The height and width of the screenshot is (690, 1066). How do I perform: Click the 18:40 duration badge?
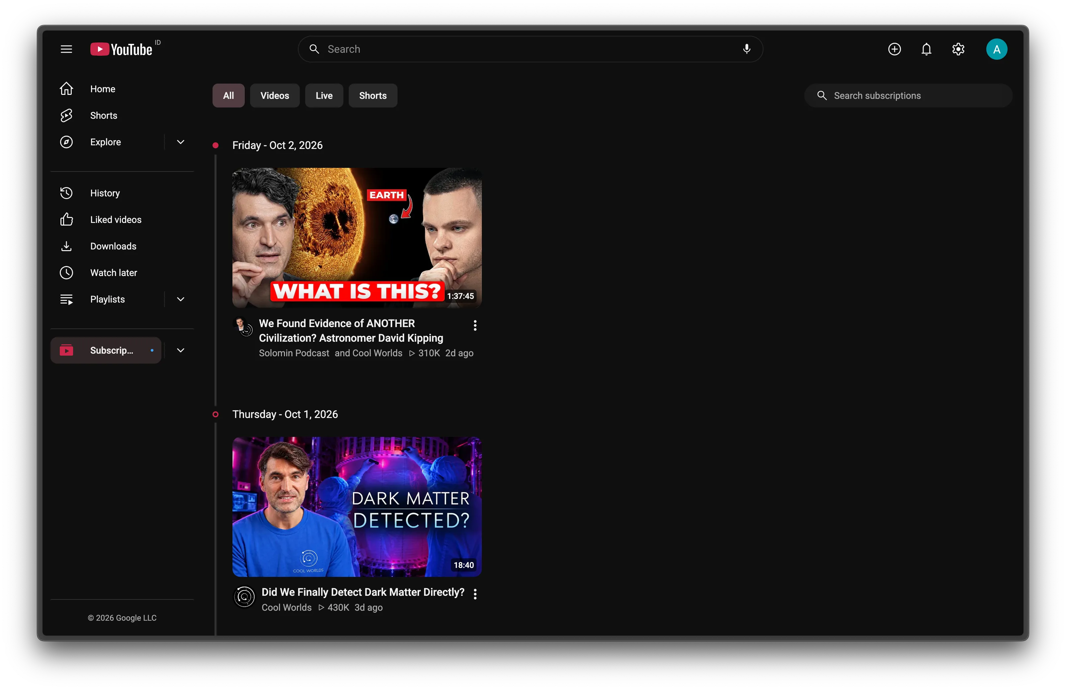click(463, 565)
